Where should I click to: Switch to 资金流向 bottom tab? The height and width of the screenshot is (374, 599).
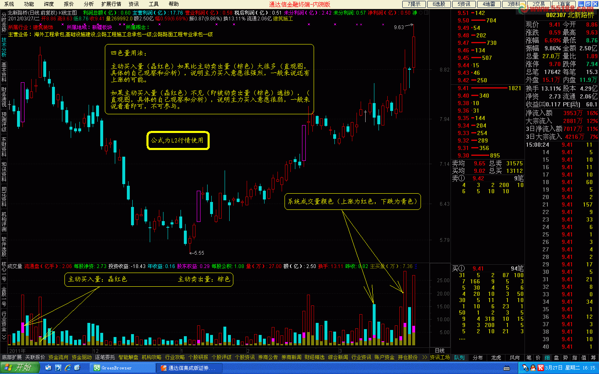[58, 357]
